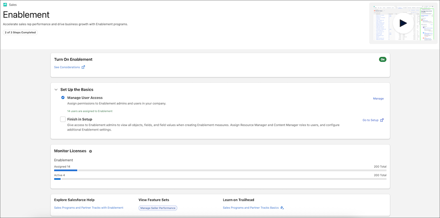Click external link icon next to Go to Setup
The width and height of the screenshot is (440, 218).
[381, 120]
